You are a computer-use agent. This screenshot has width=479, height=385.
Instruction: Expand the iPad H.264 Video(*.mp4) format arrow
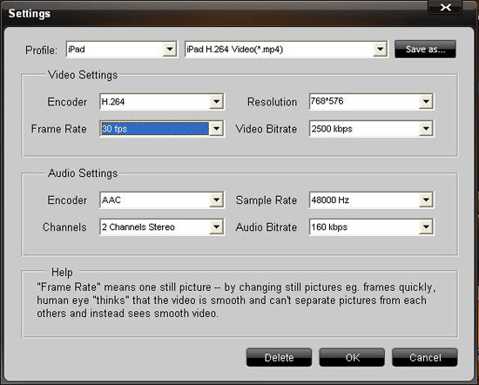380,49
